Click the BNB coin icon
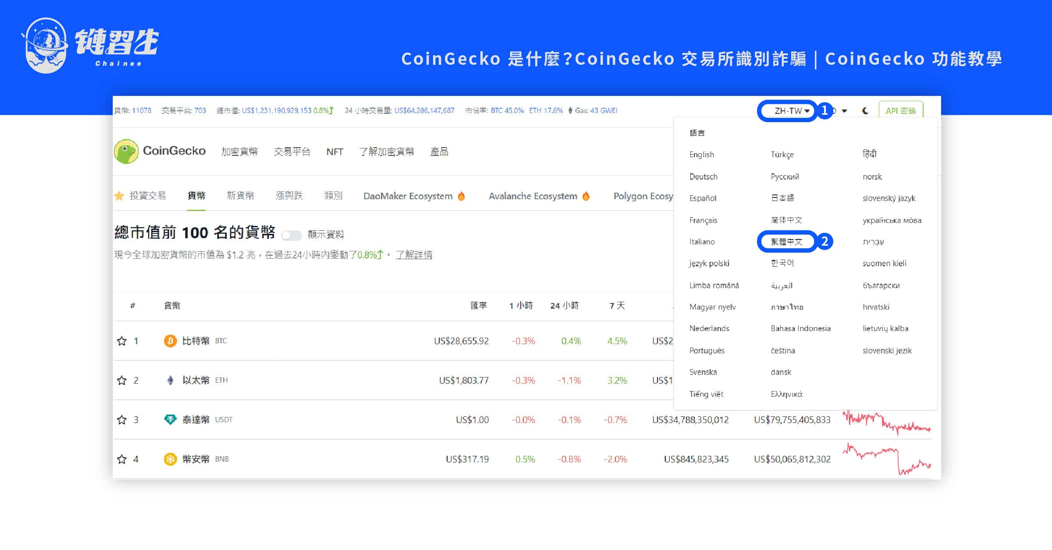The height and width of the screenshot is (550, 1052). point(170,459)
